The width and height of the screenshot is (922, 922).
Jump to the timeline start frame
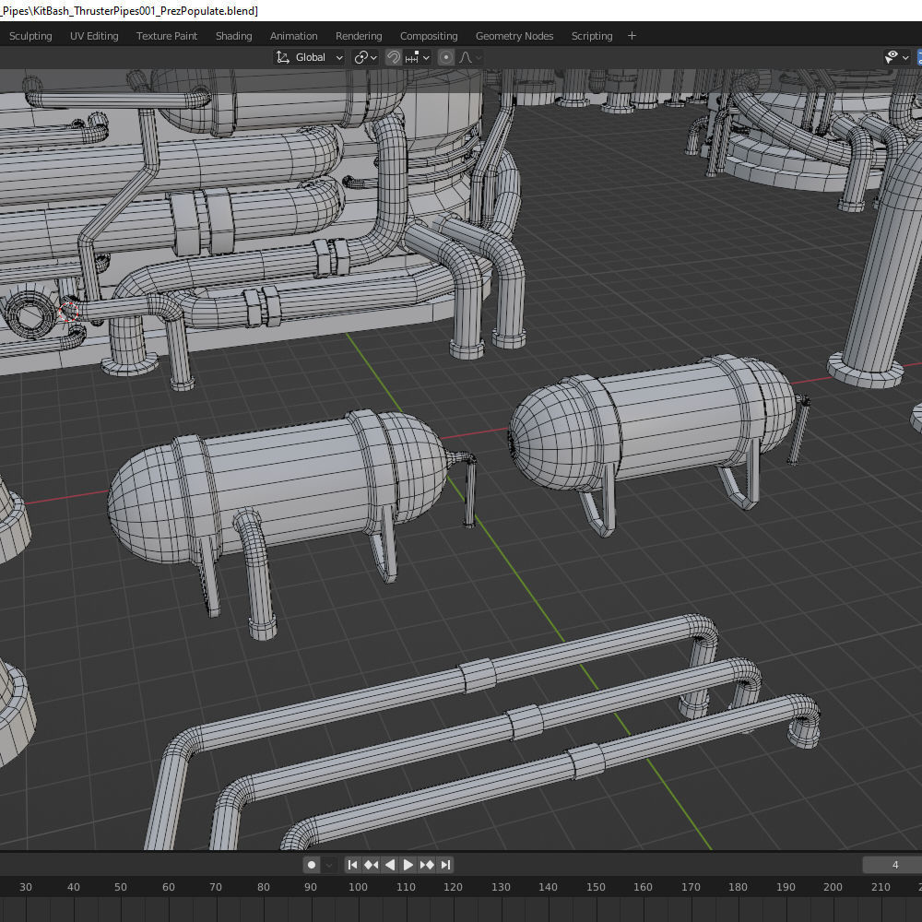pos(352,865)
